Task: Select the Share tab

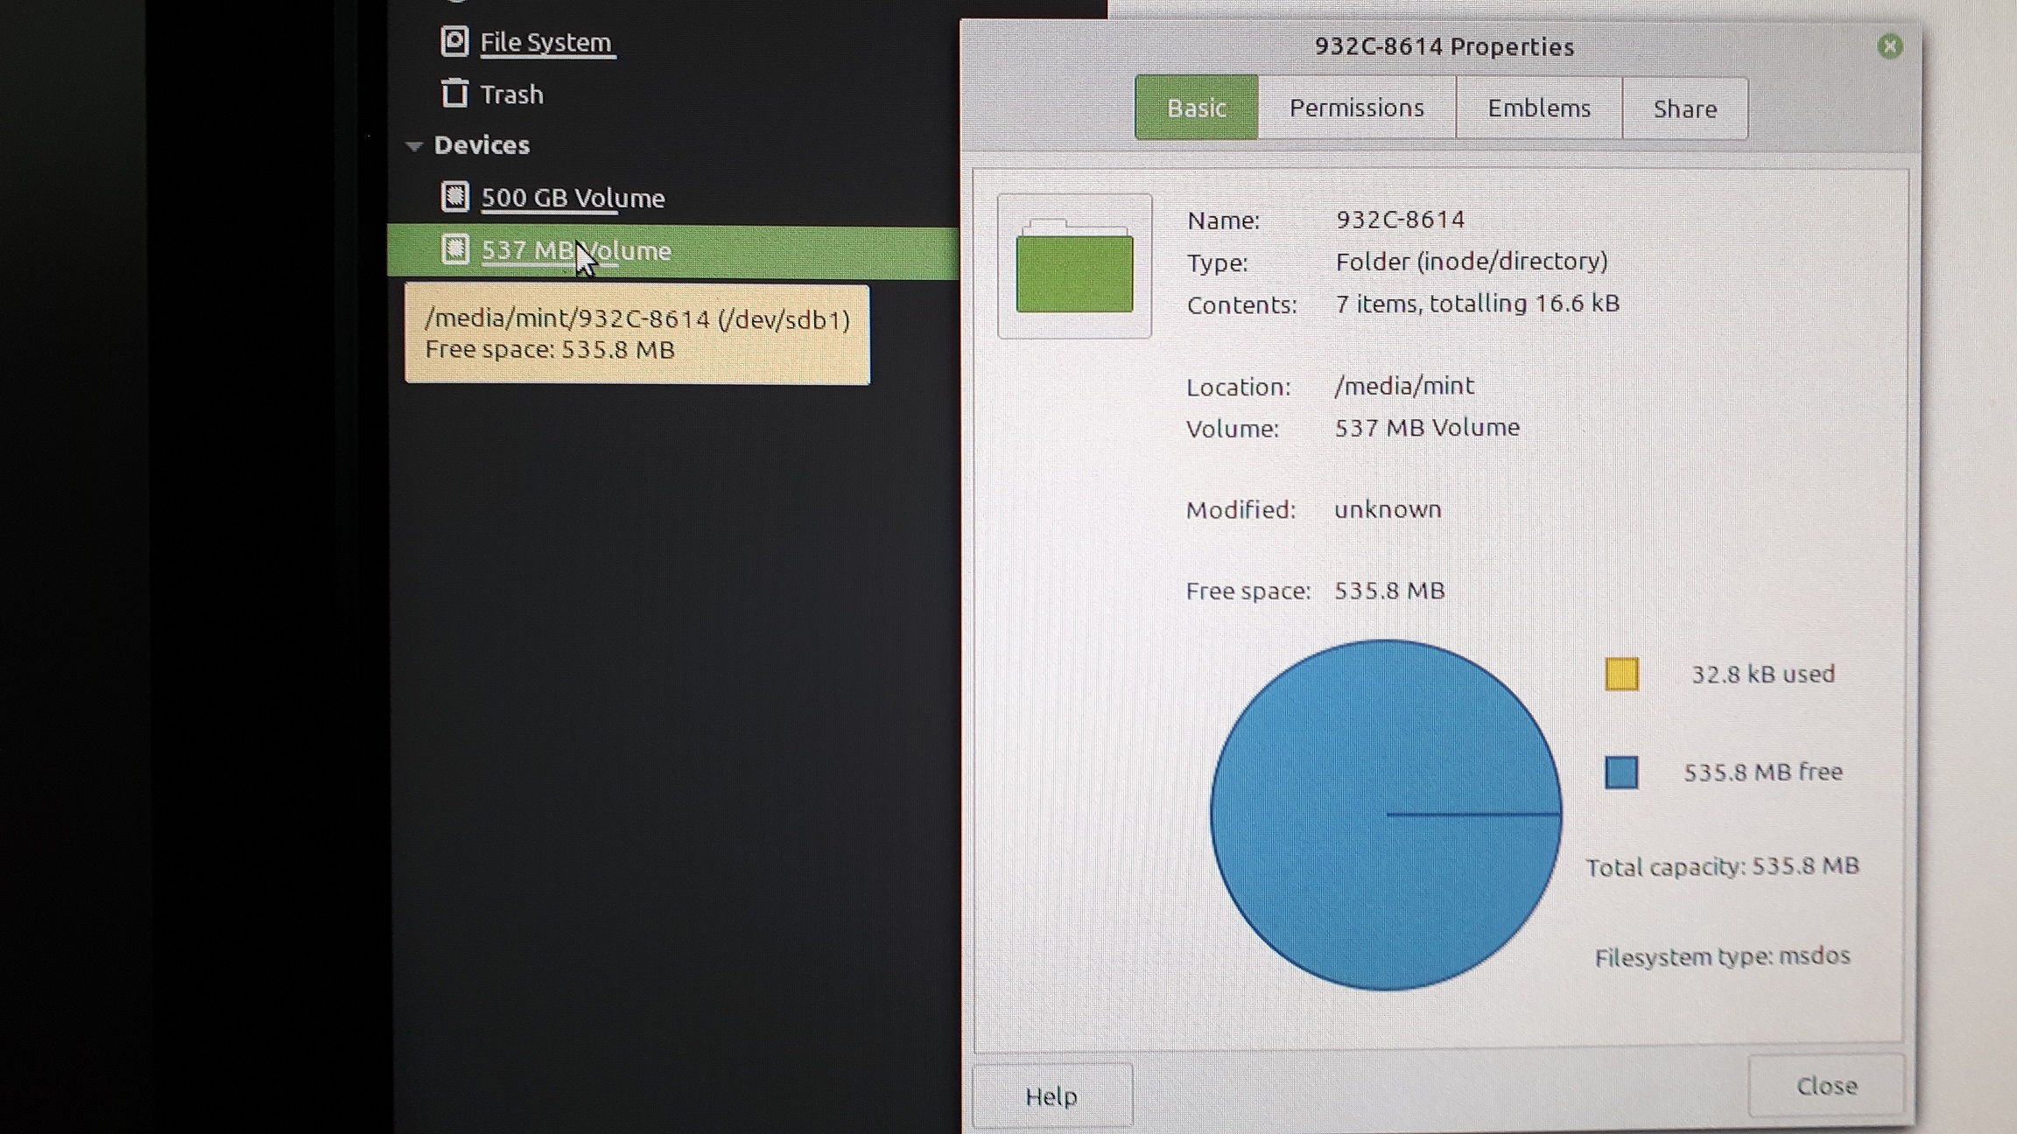Action: (x=1684, y=108)
